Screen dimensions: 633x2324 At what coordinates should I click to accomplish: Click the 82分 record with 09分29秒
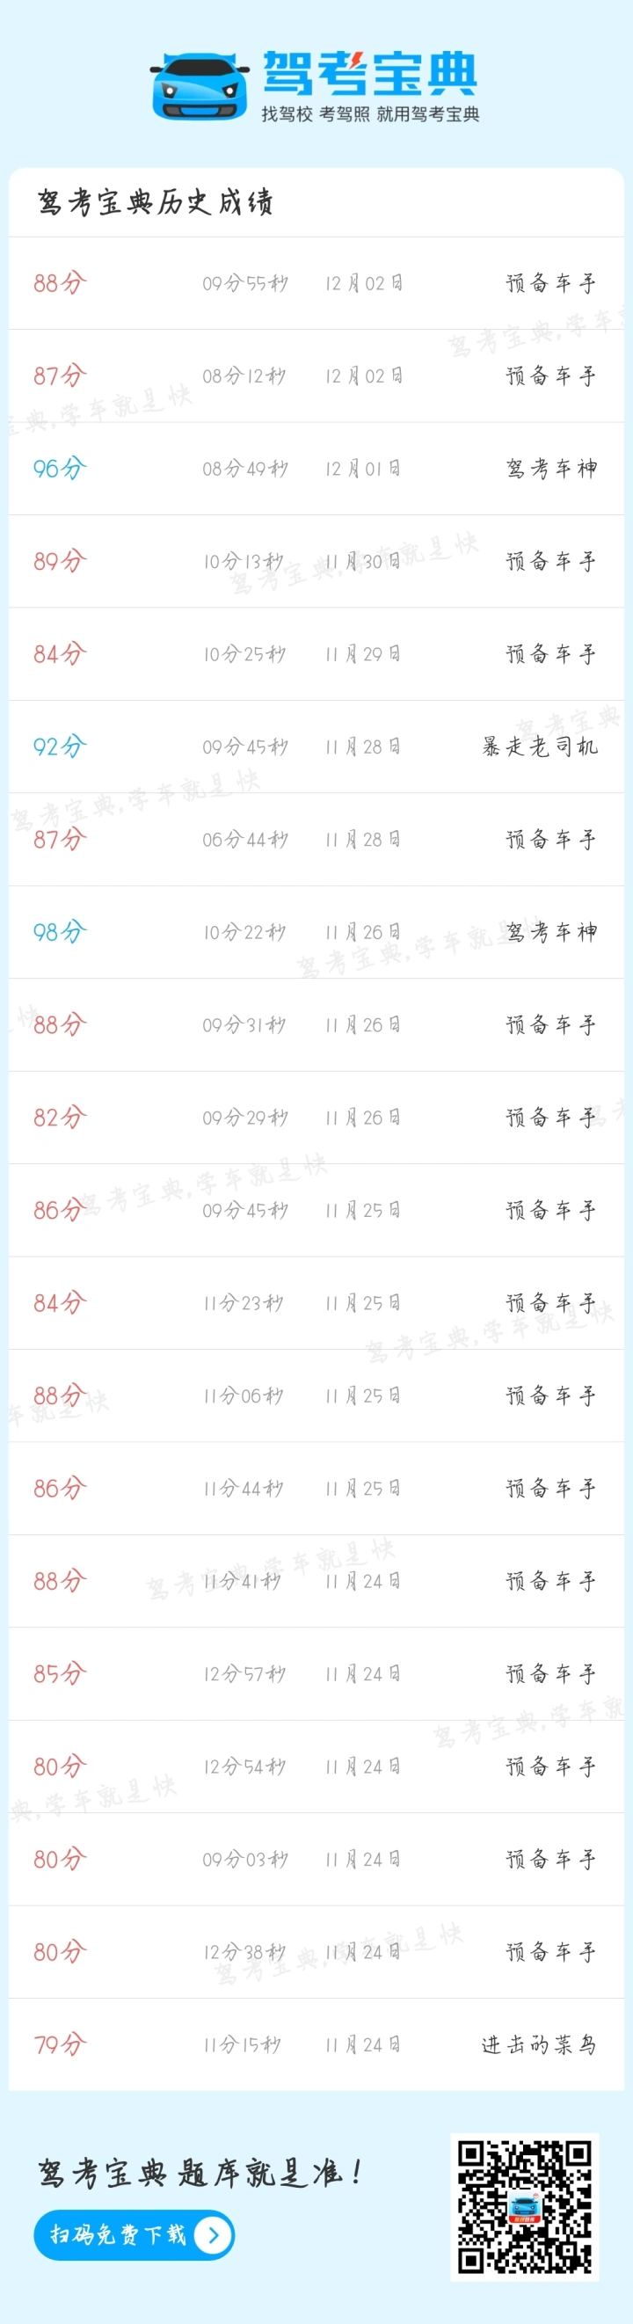tap(316, 1117)
